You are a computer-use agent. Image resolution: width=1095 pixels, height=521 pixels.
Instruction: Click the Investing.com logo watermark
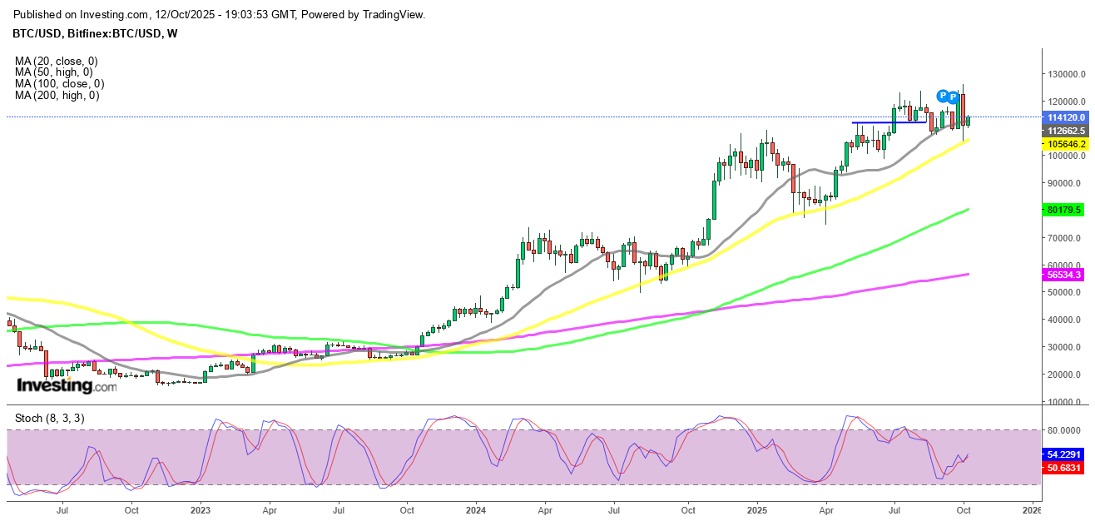67,385
